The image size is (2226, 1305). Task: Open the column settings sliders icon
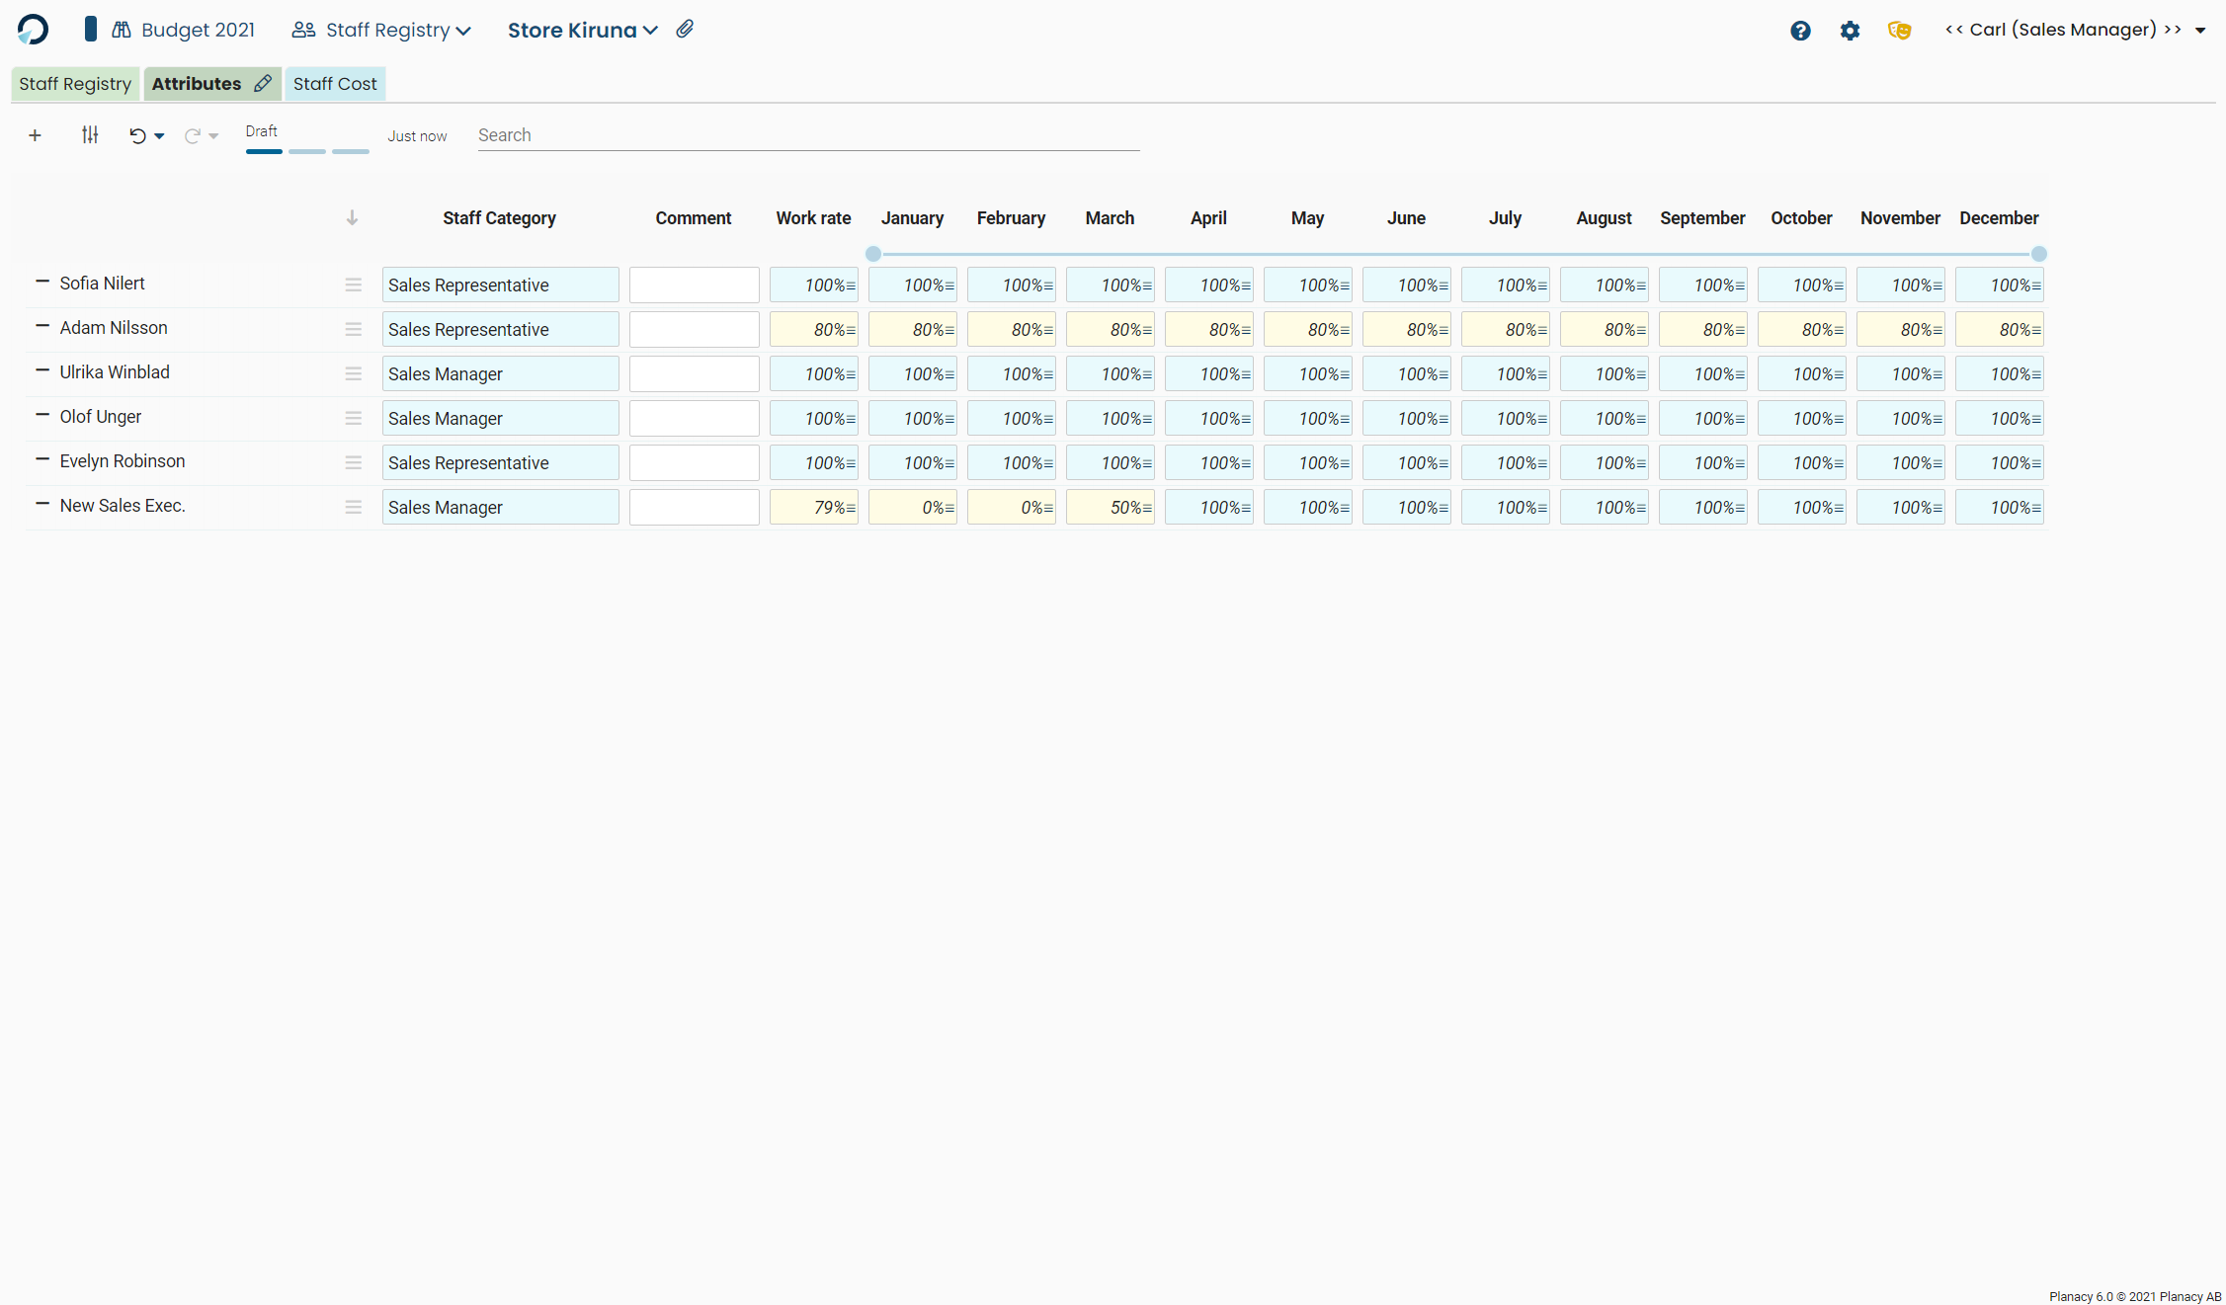click(90, 135)
